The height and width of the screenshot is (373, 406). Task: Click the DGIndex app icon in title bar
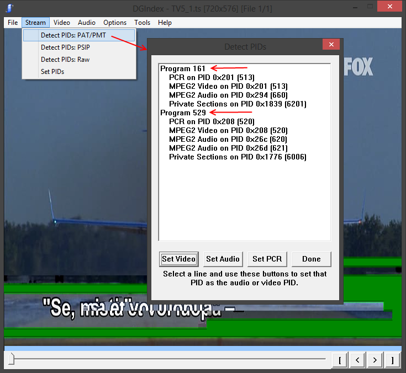[9, 8]
